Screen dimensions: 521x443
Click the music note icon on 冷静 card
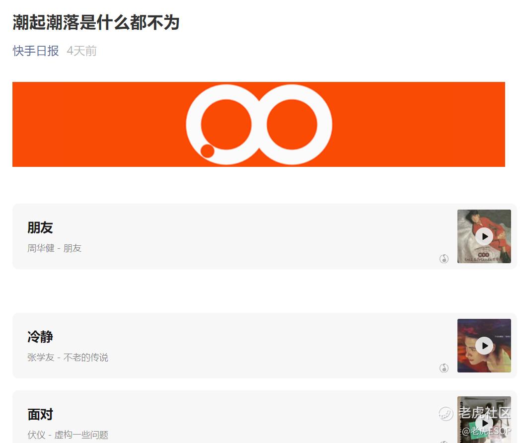pos(444,368)
